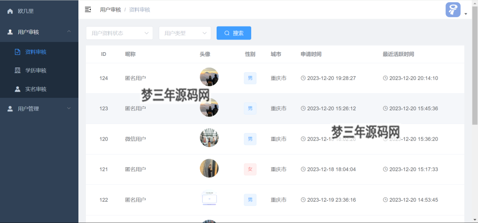The image size is (478, 223).
Task: Click the account avatar in top-right corner
Action: (x=453, y=10)
